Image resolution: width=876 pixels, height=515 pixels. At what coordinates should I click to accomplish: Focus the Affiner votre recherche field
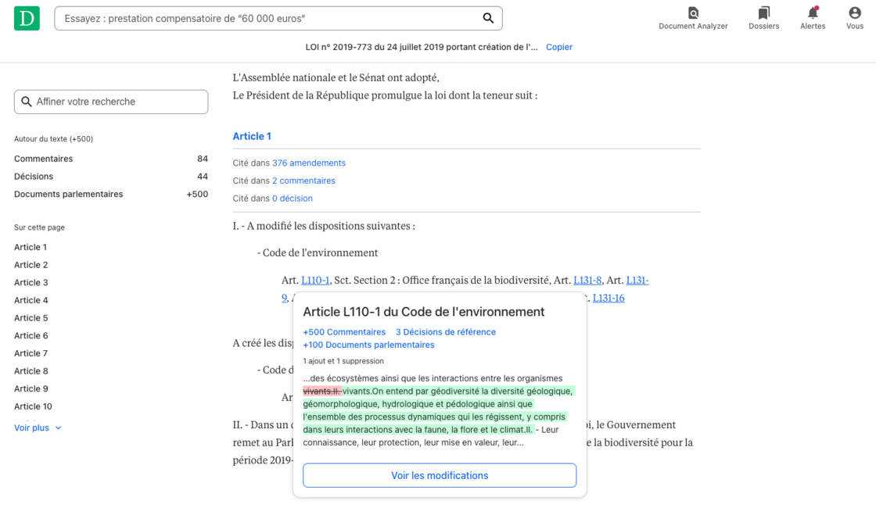(x=111, y=102)
